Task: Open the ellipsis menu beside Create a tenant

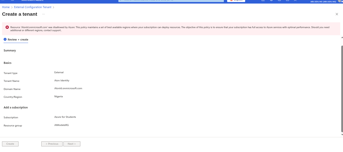Action: pos(44,14)
